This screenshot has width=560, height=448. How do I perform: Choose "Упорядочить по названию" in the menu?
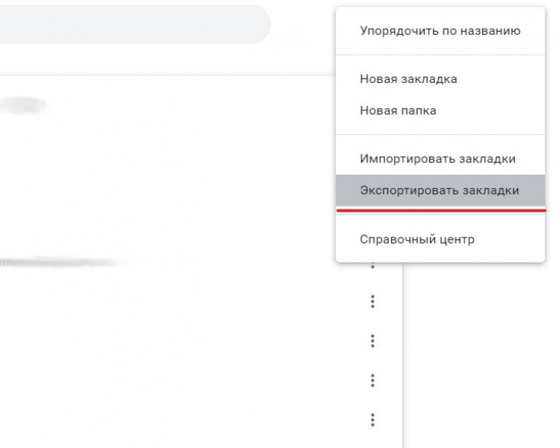point(439,32)
